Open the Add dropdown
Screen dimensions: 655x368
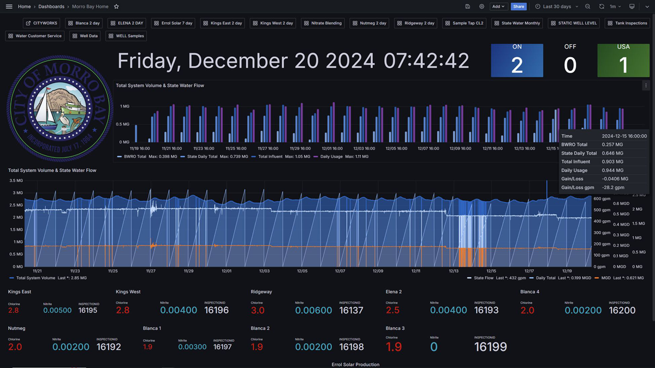498,7
